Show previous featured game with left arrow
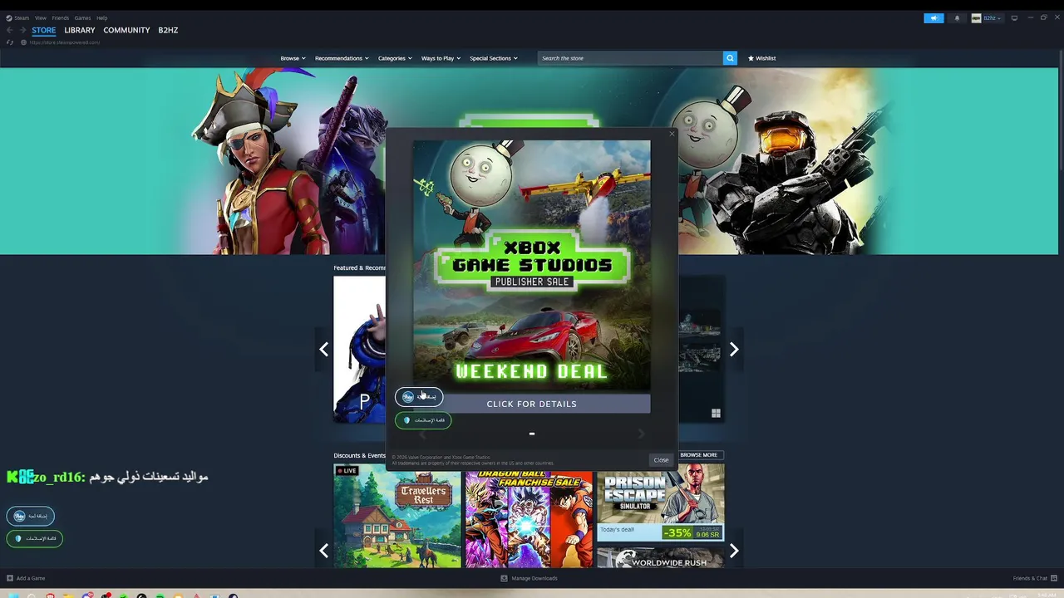 (x=323, y=350)
